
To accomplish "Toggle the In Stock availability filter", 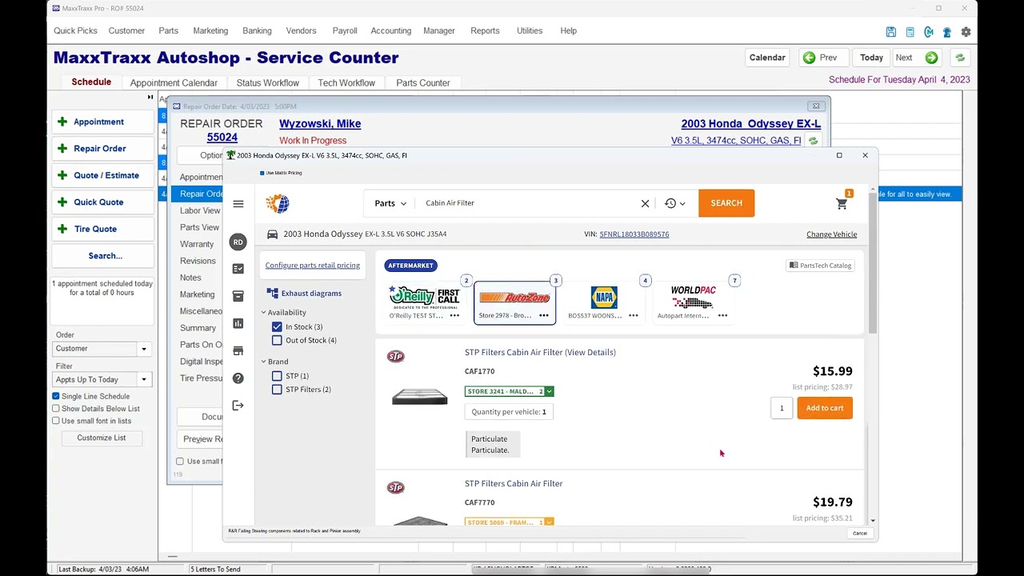I will click(277, 326).
